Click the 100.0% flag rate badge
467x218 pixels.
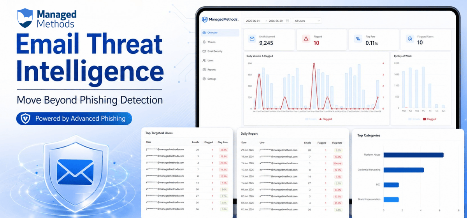point(337,163)
